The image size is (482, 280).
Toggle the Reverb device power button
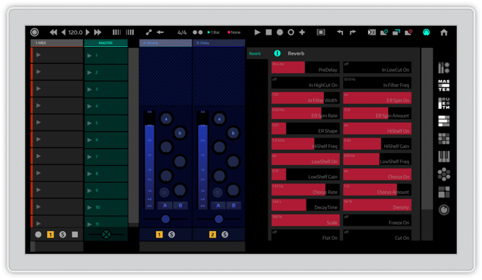[x=277, y=54]
